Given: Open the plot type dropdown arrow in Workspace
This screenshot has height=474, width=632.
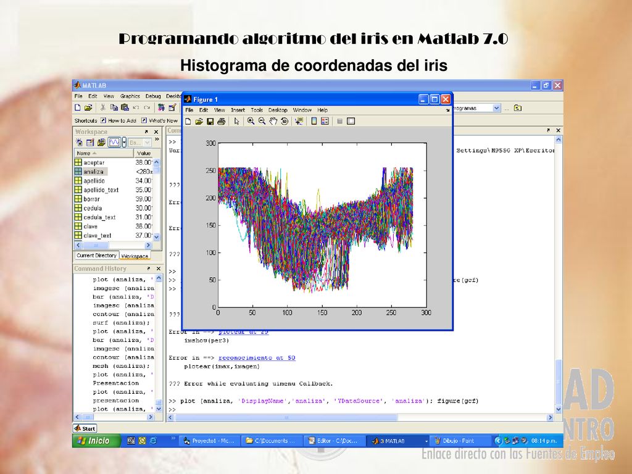Looking at the screenshot, I should tap(124, 143).
